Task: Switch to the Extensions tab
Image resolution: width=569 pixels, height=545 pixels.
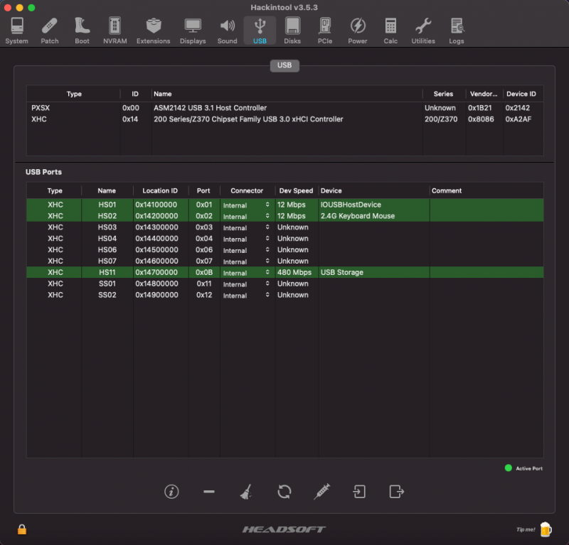Action: (x=153, y=31)
